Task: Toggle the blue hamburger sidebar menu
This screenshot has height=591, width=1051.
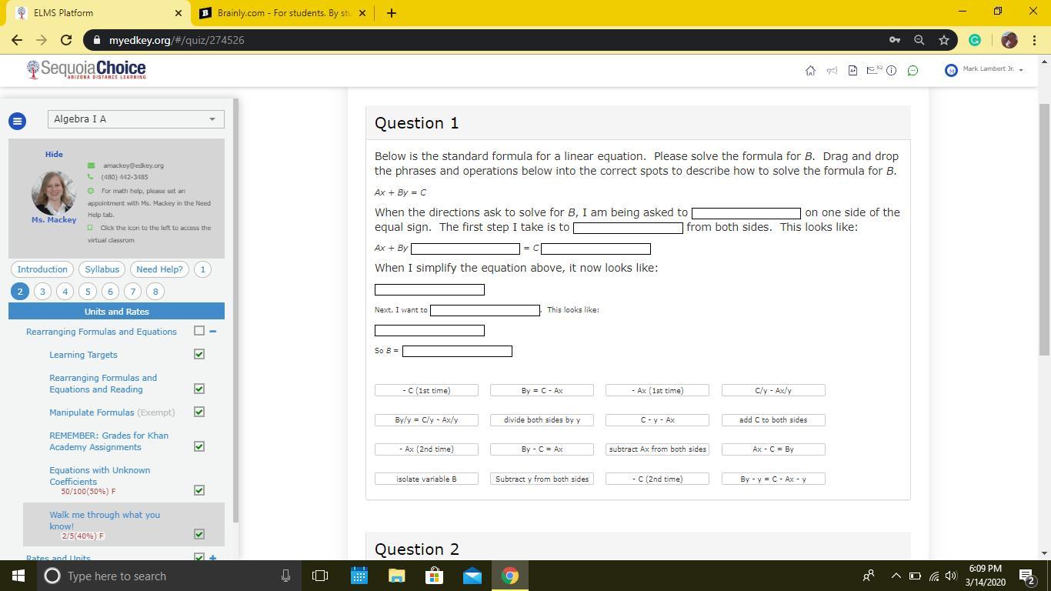Action: pyautogui.click(x=17, y=121)
